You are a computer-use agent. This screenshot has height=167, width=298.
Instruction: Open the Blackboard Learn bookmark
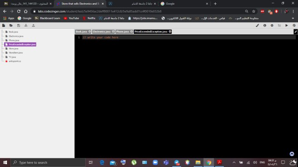(x=47, y=18)
